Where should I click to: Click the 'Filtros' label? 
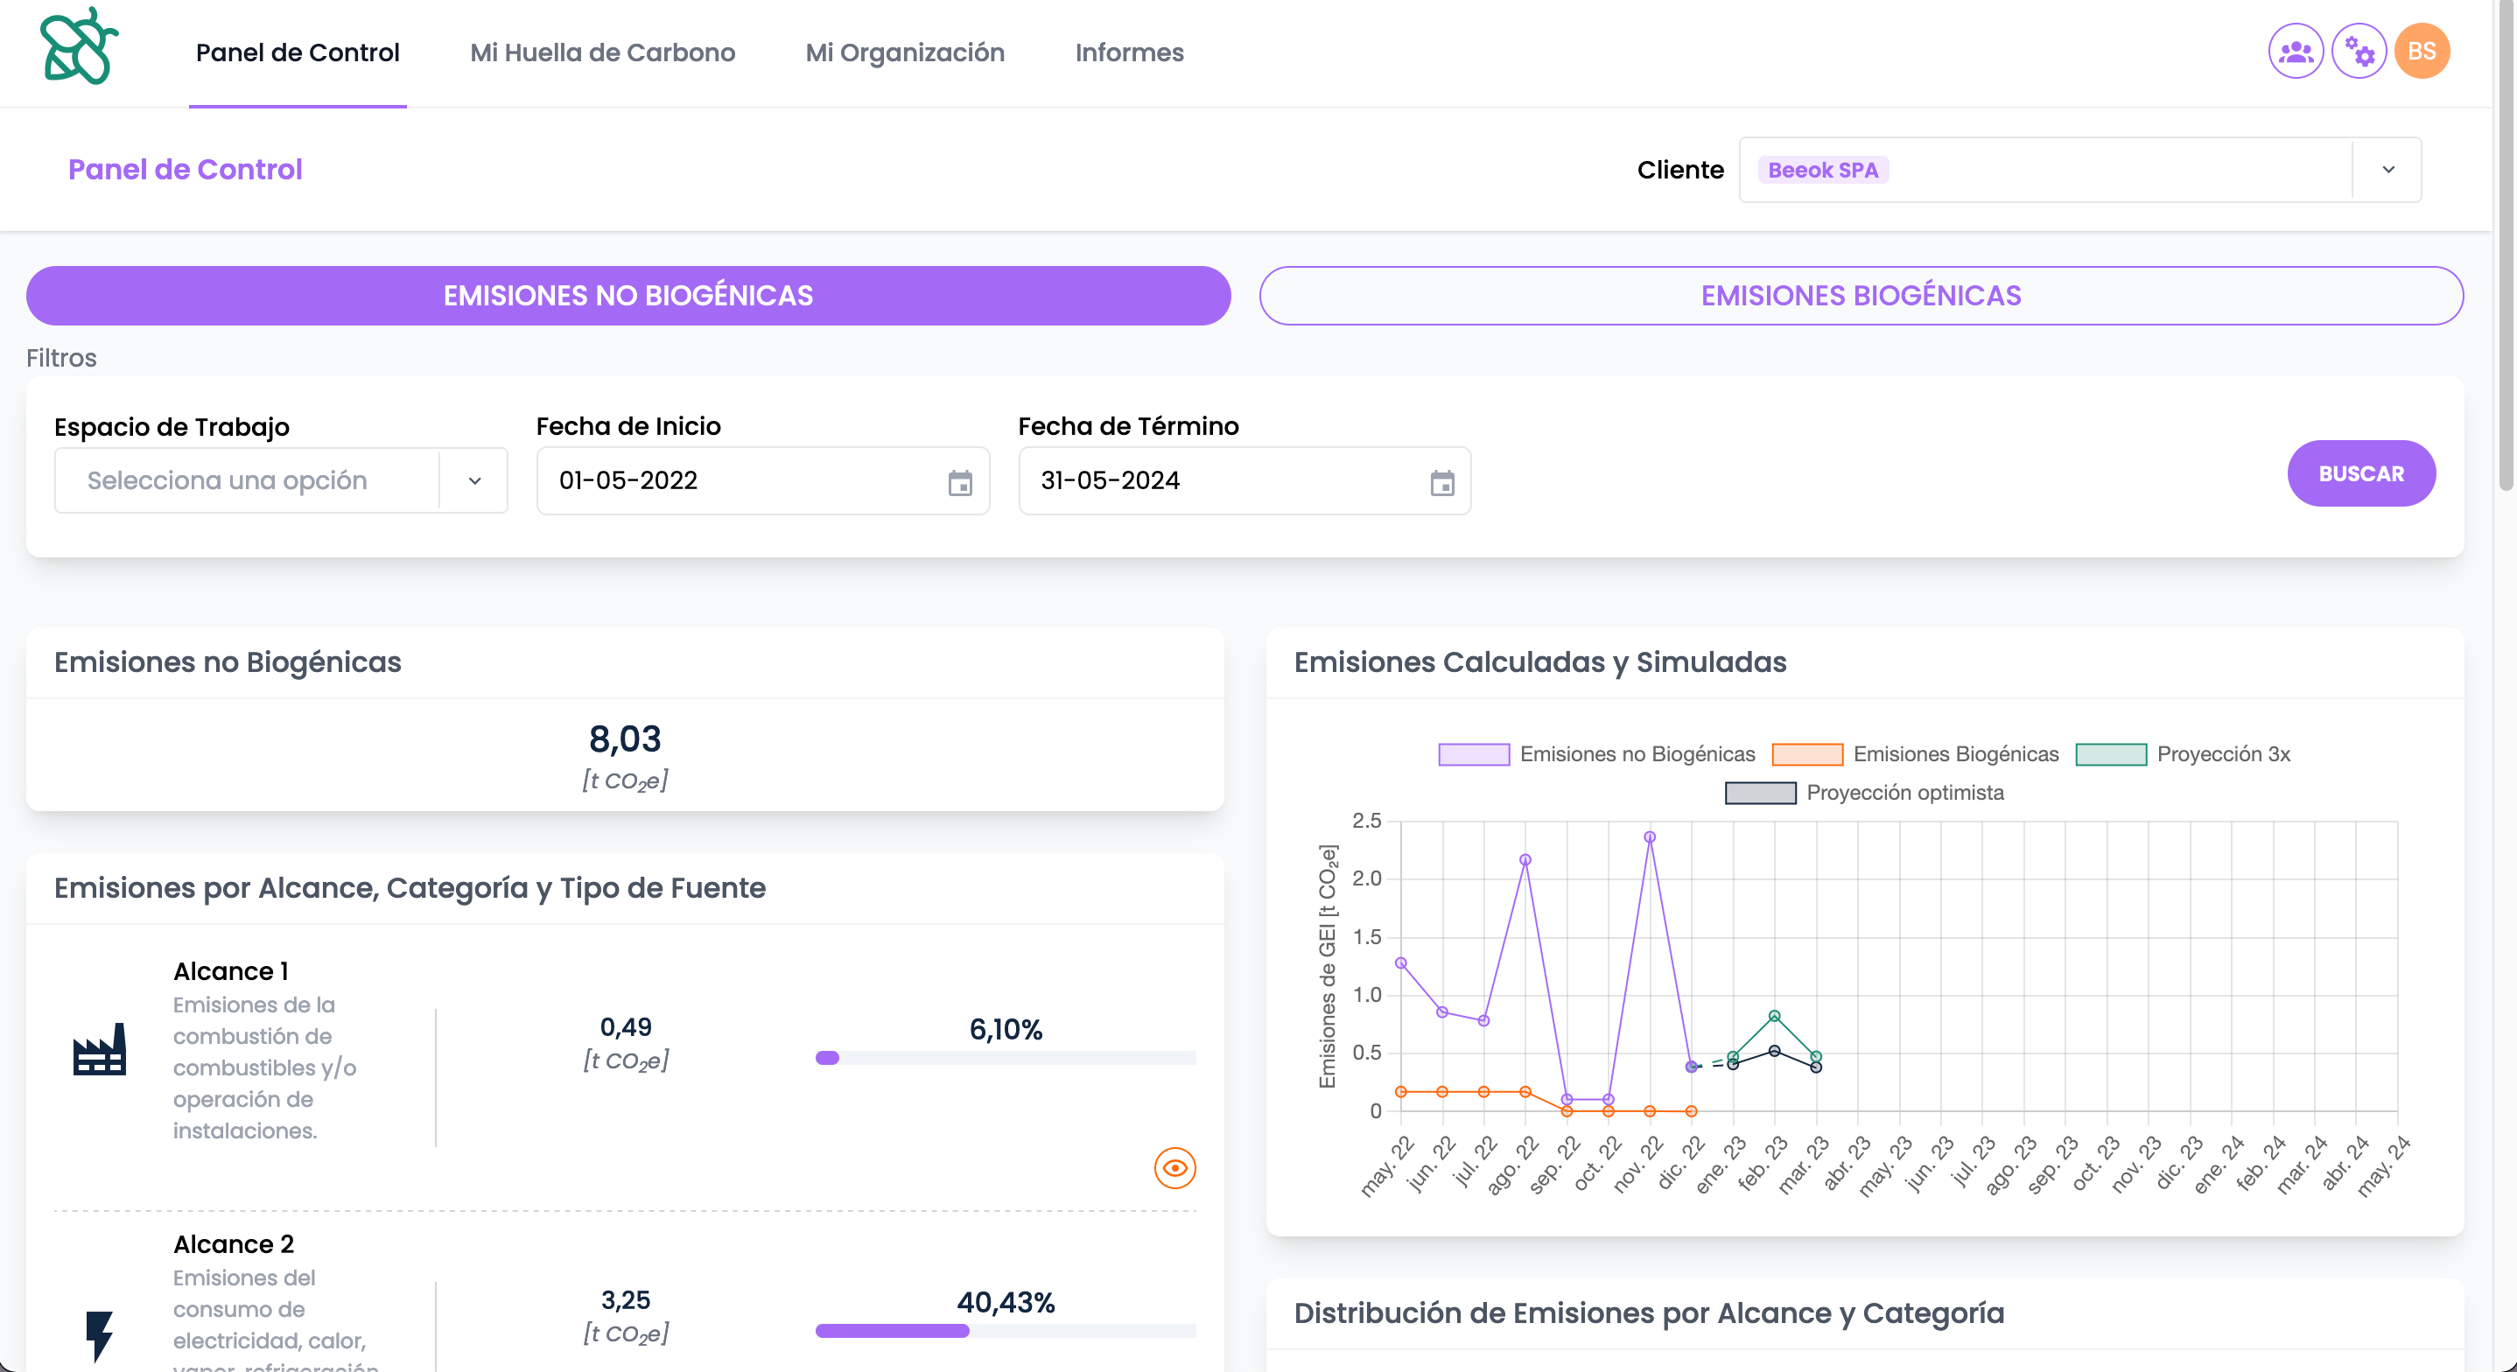point(61,358)
